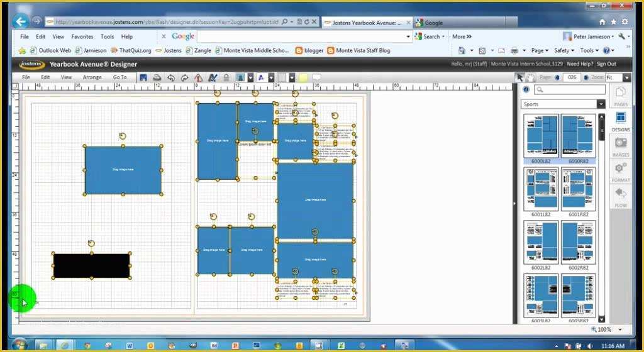Viewport: 644px width, 352px height.
Task: Click the Need Help? link
Action: (580, 64)
